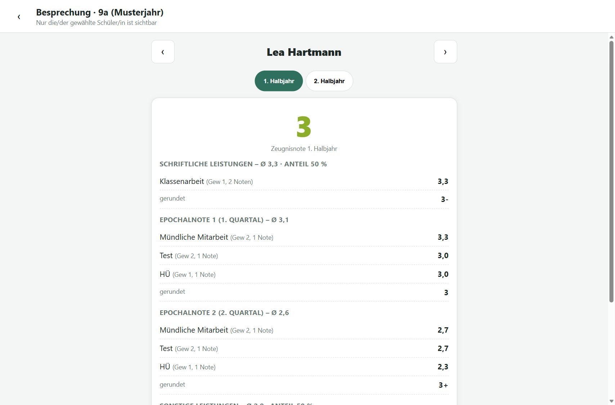Click the Epochalnote 2 section heading
Screen dimensions: 615x405
tap(224, 313)
